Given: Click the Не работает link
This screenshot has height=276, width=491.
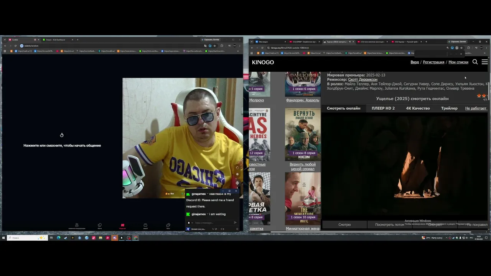Looking at the screenshot, I should pos(476,108).
